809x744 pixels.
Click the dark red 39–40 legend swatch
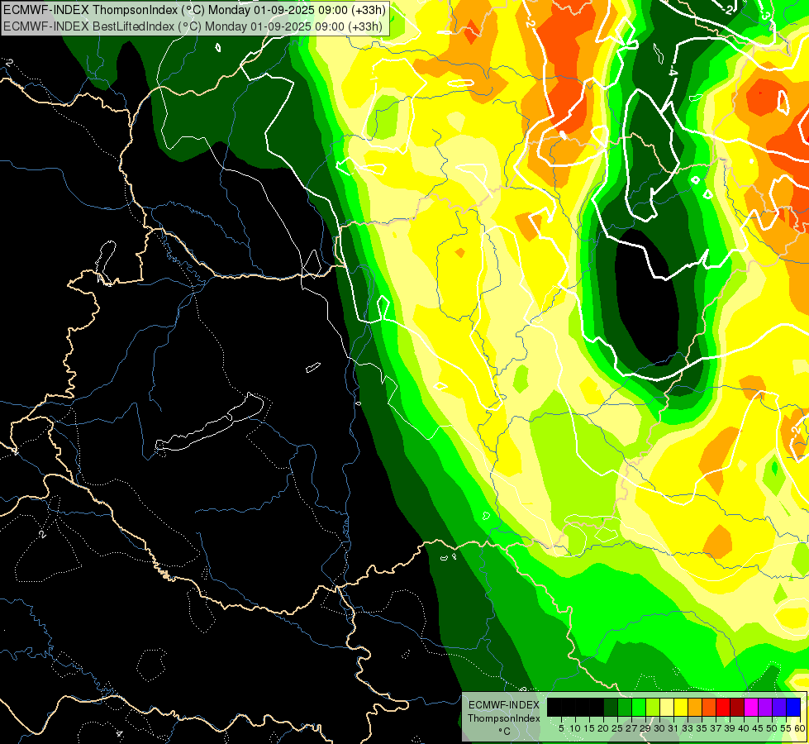[x=737, y=707]
